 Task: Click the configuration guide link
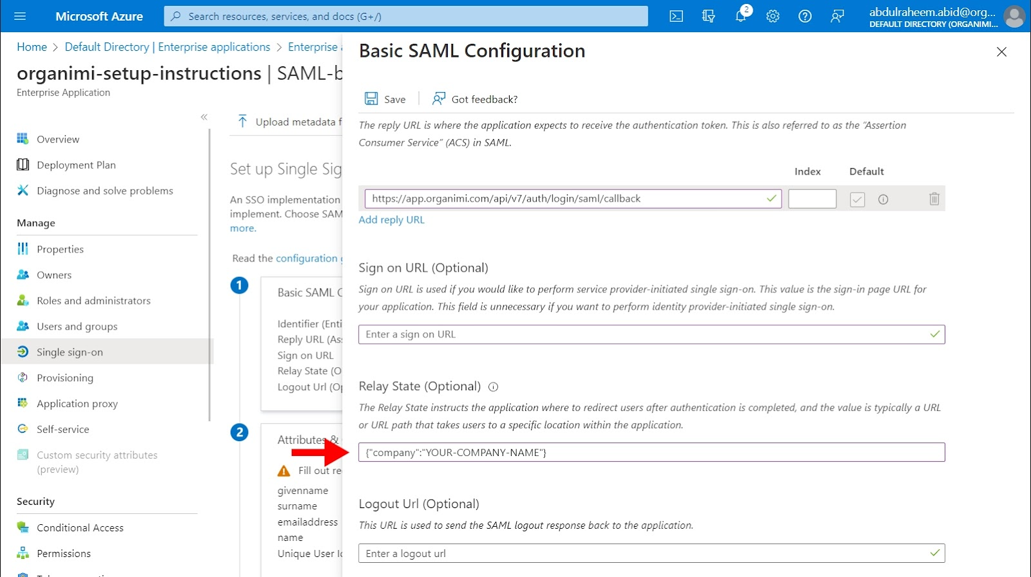309,258
